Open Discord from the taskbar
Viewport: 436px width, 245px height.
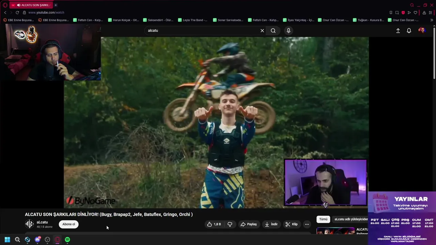[x=37, y=240]
